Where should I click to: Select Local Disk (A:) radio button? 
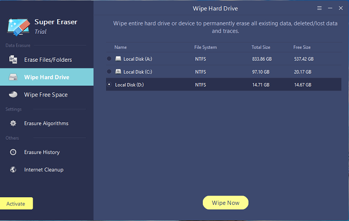[109, 59]
